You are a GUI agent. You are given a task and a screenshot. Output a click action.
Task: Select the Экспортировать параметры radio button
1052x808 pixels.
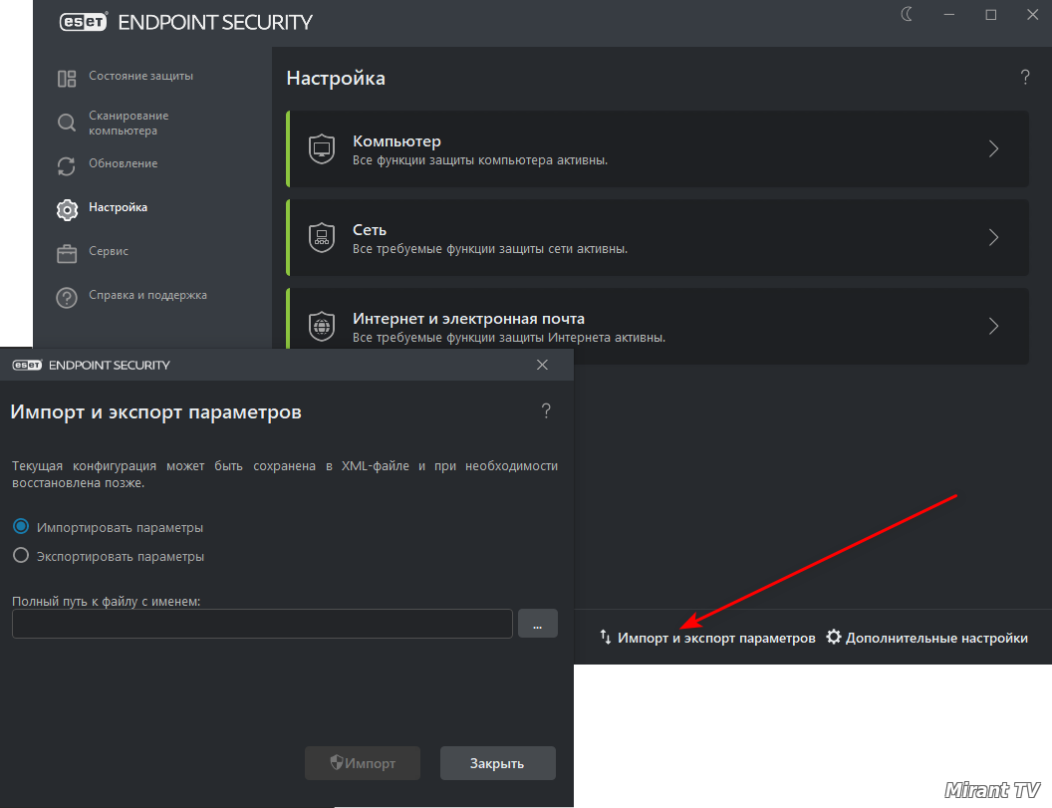21,556
